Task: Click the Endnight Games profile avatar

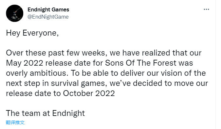Action: pos(15,13)
